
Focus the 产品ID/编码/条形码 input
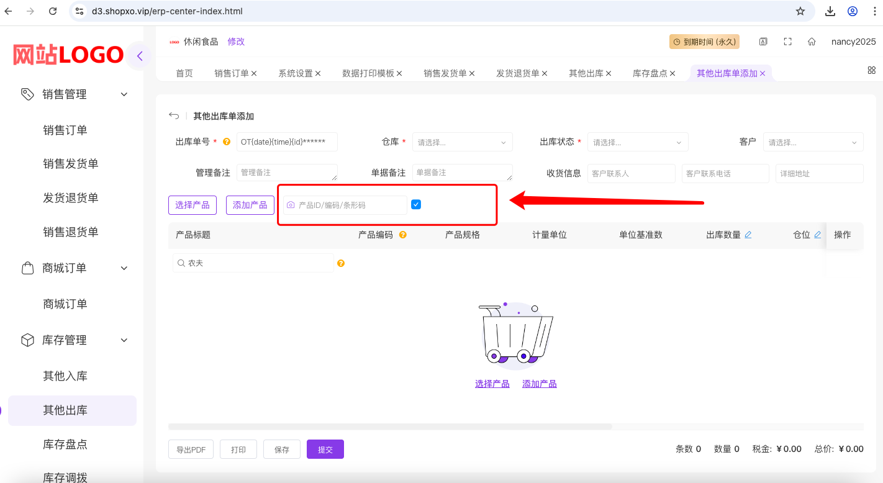(x=345, y=205)
